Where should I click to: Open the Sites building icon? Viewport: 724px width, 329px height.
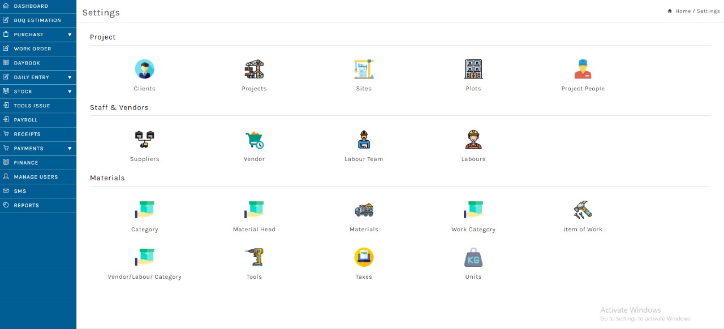(x=364, y=69)
